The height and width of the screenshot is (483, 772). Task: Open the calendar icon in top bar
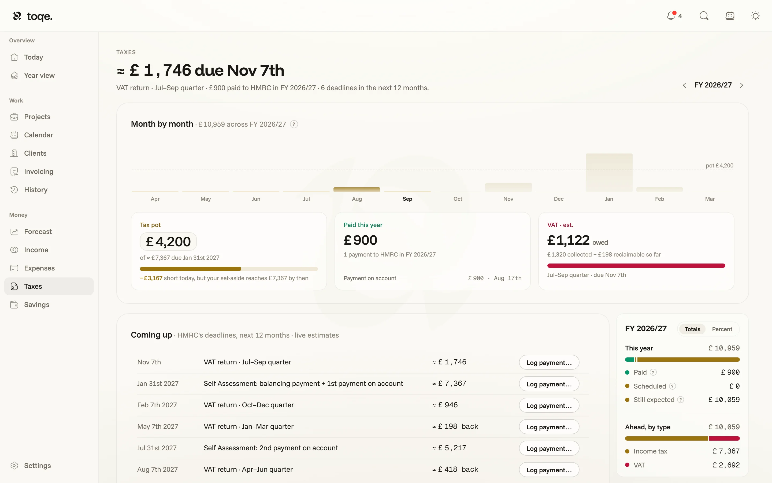pos(730,16)
